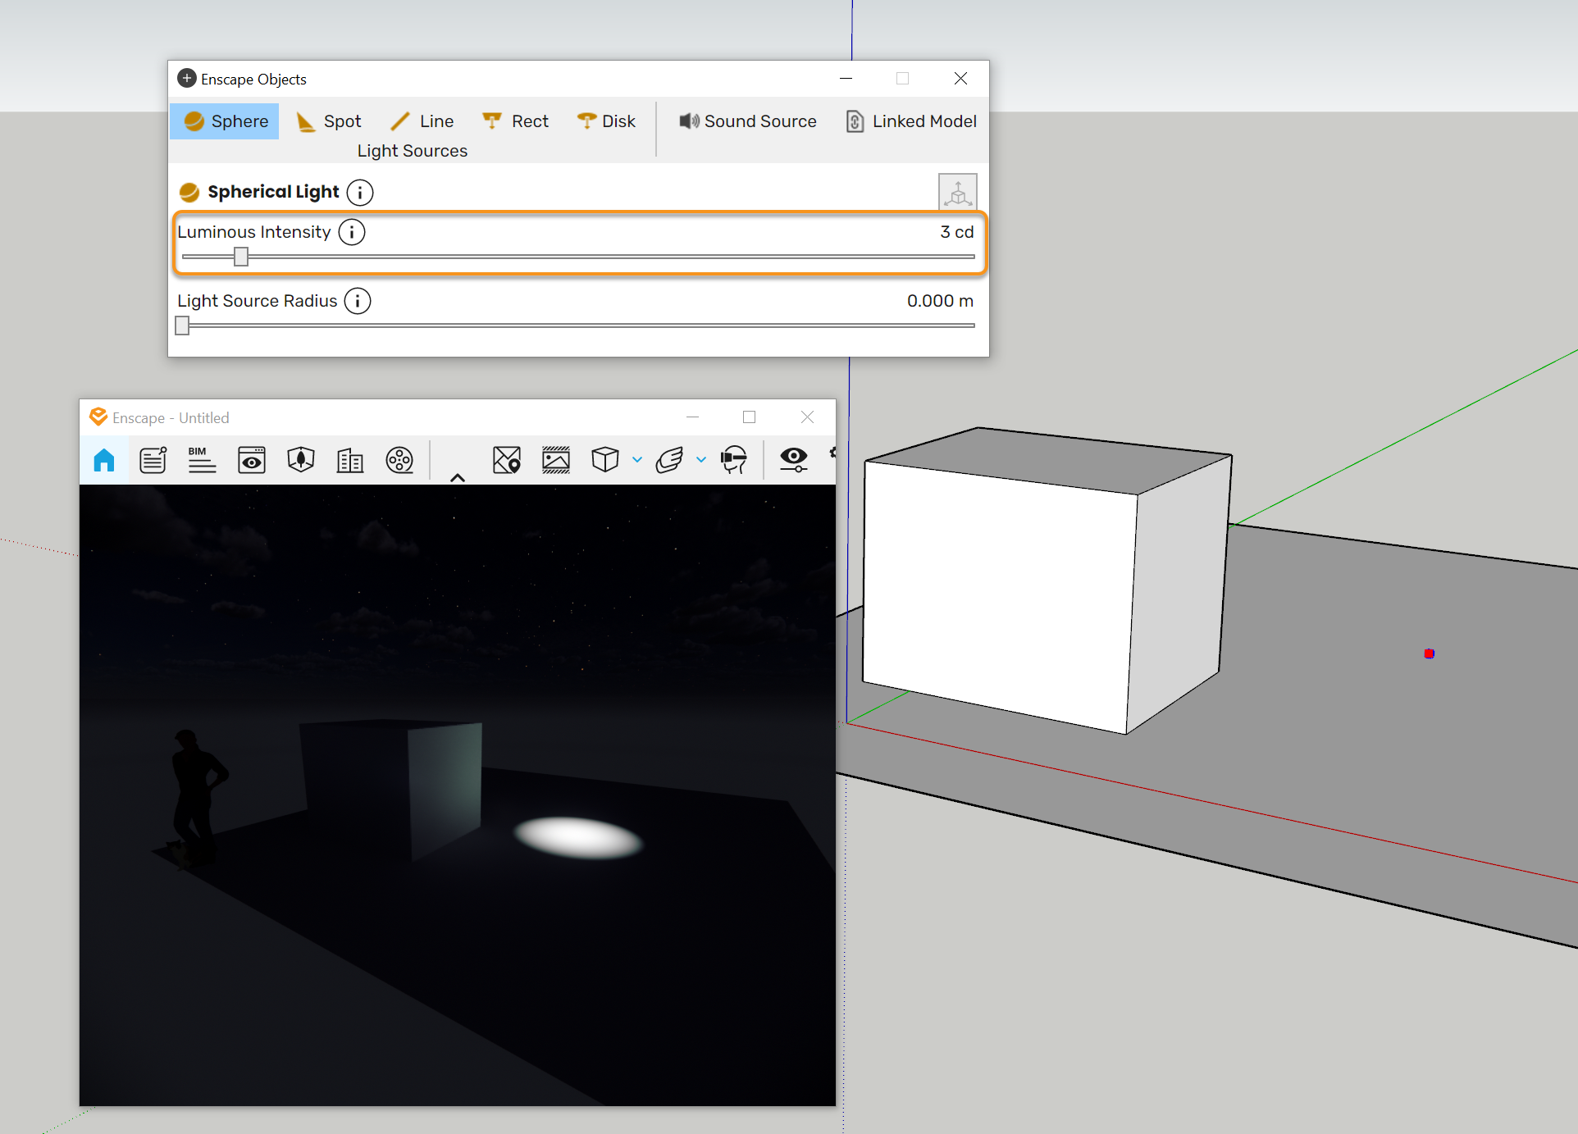1578x1134 pixels.
Task: Open the Enscape video editor reel icon
Action: (x=399, y=460)
